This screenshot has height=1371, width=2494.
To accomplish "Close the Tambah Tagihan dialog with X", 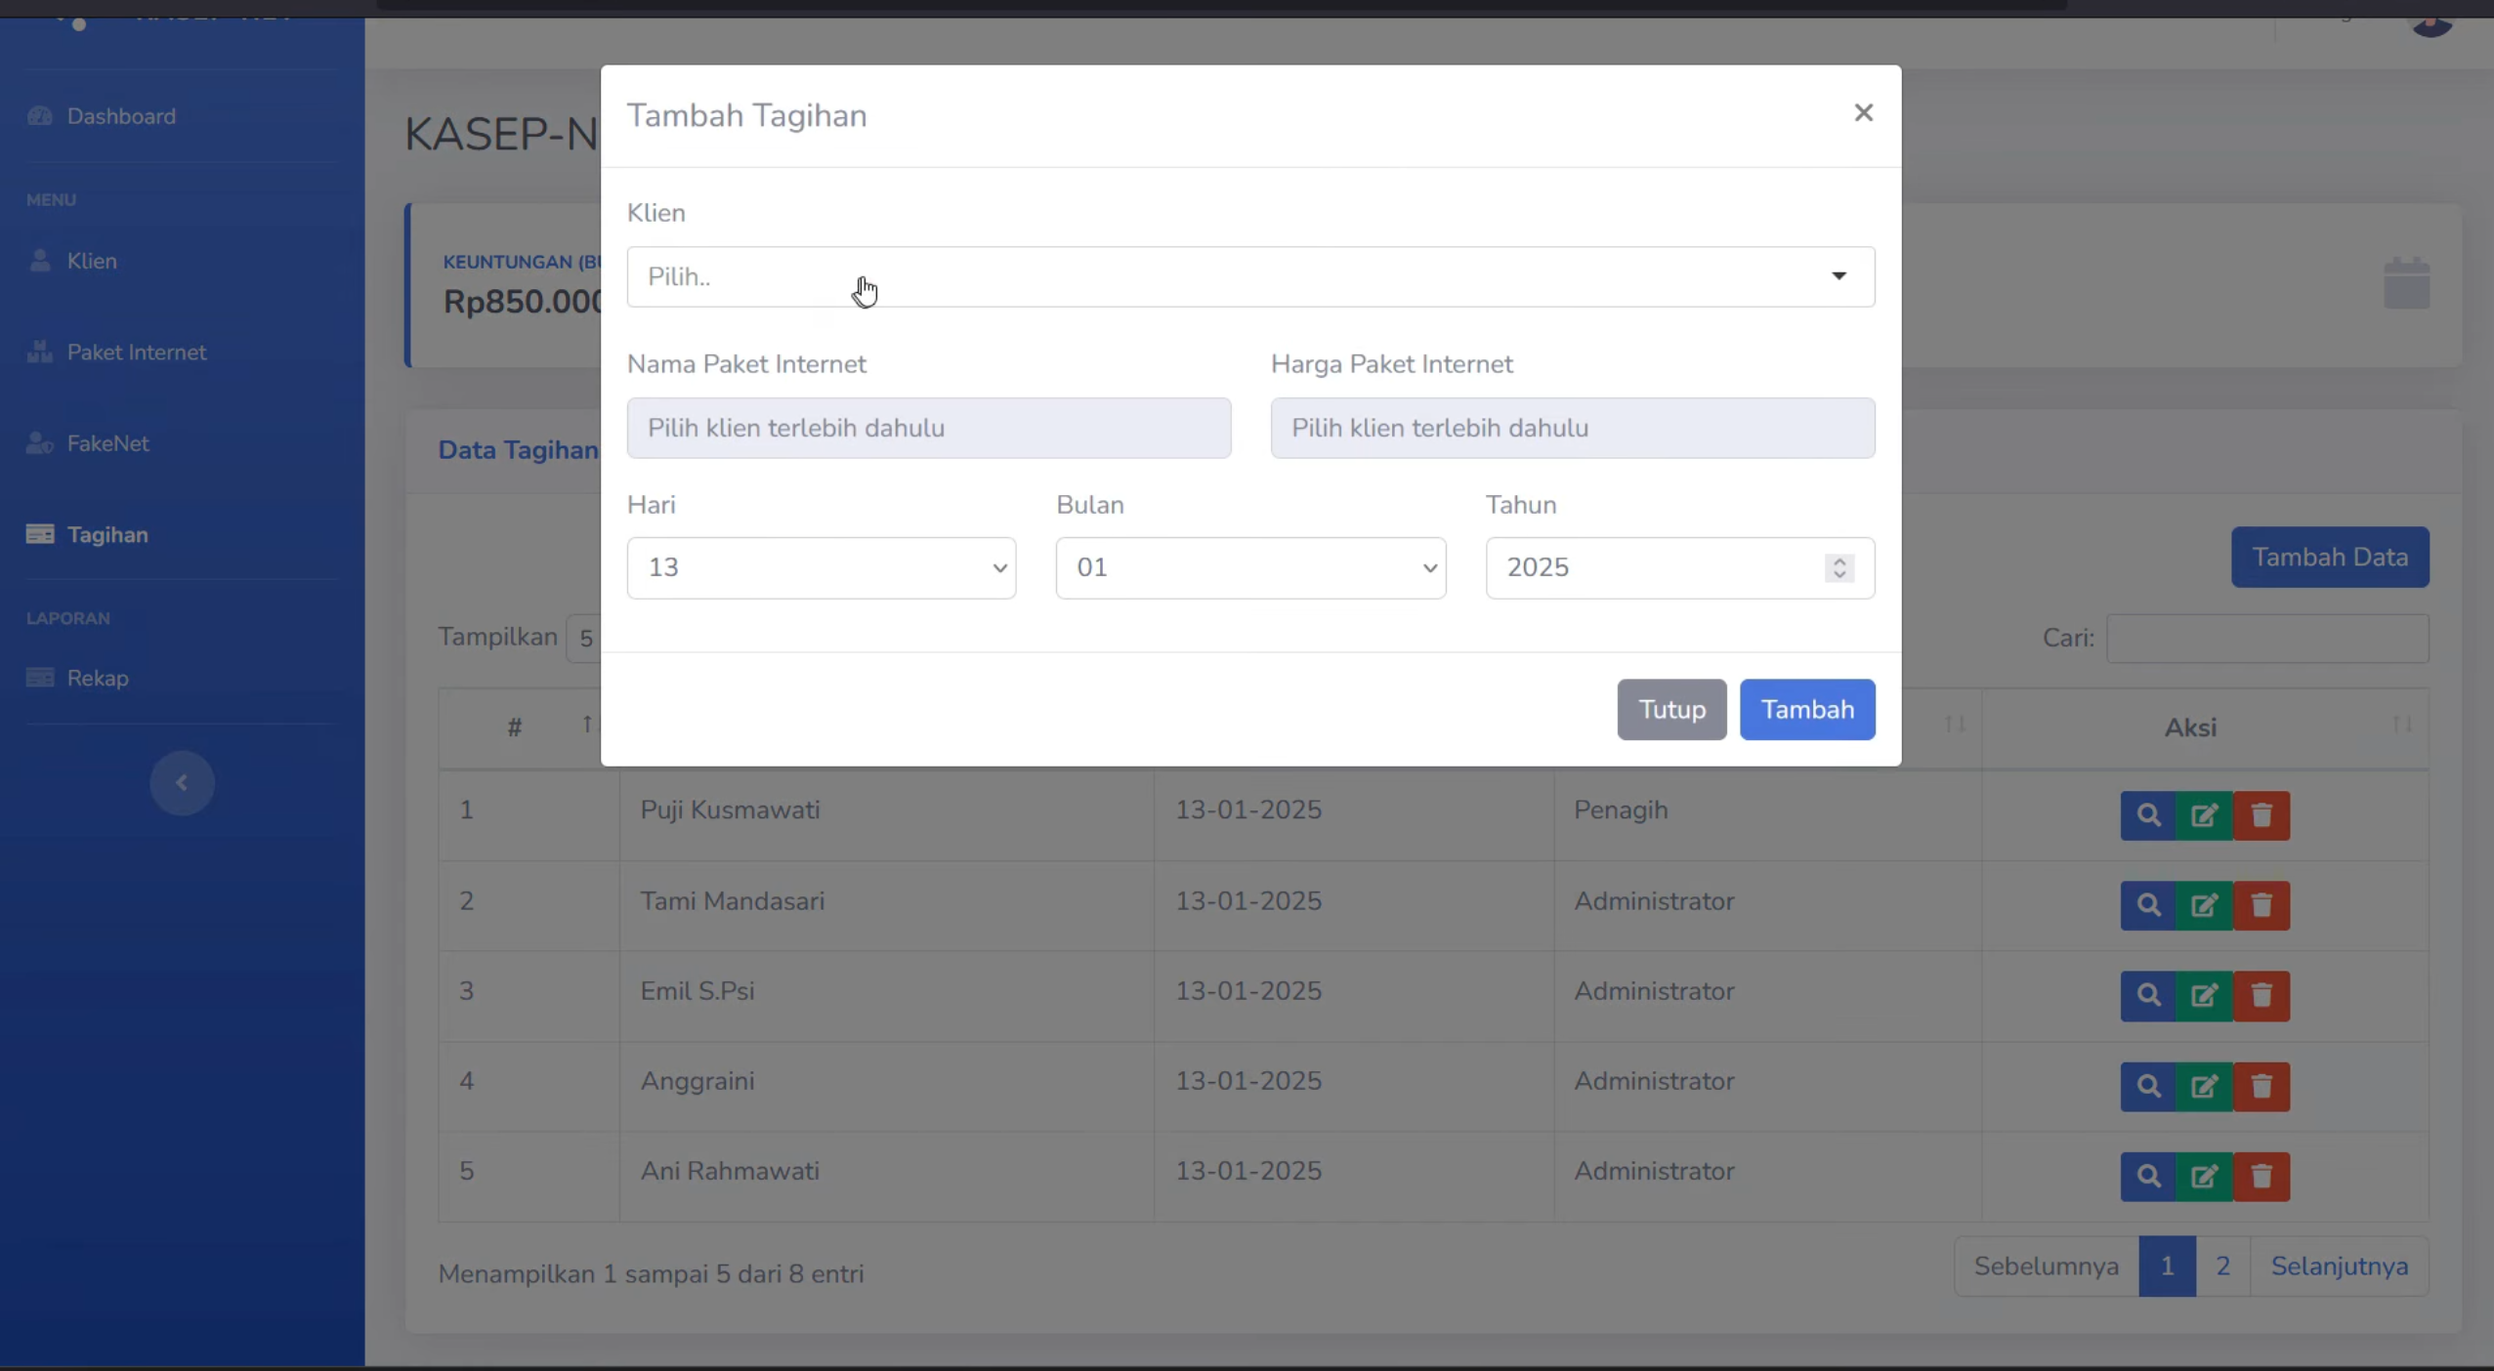I will (x=1863, y=113).
